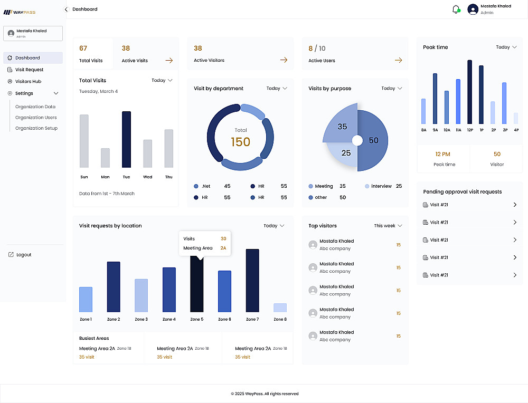Select the Total Visits 67 tab

[93, 54]
